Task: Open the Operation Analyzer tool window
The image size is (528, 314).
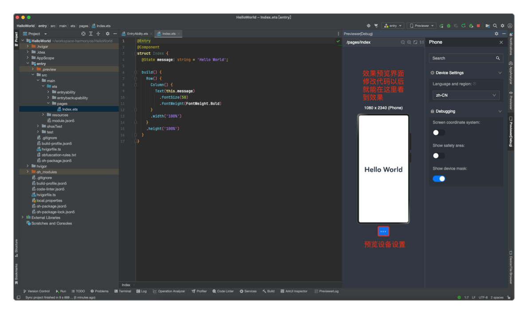Action: tap(169, 291)
